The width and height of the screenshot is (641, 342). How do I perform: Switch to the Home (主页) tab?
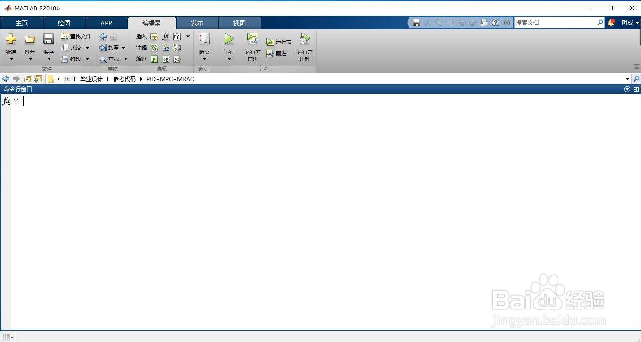pyautogui.click(x=22, y=23)
